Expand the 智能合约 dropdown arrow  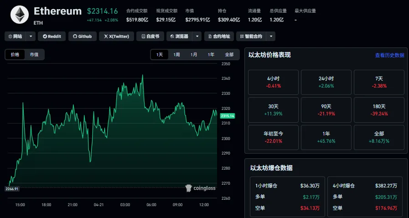click(x=271, y=36)
